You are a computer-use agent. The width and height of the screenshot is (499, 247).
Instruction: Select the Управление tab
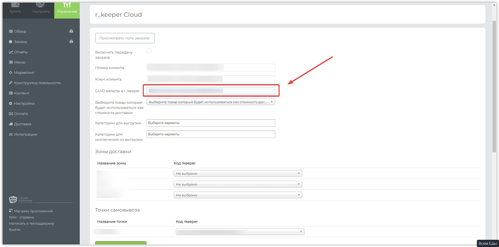coord(67,10)
